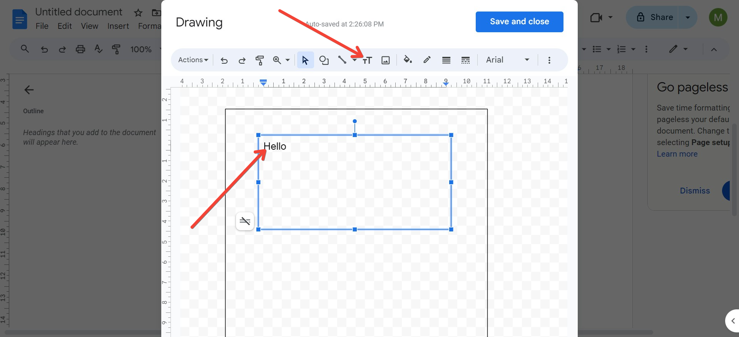
Task: Choose the Shape tool in the Drawing toolbar
Action: 324,60
